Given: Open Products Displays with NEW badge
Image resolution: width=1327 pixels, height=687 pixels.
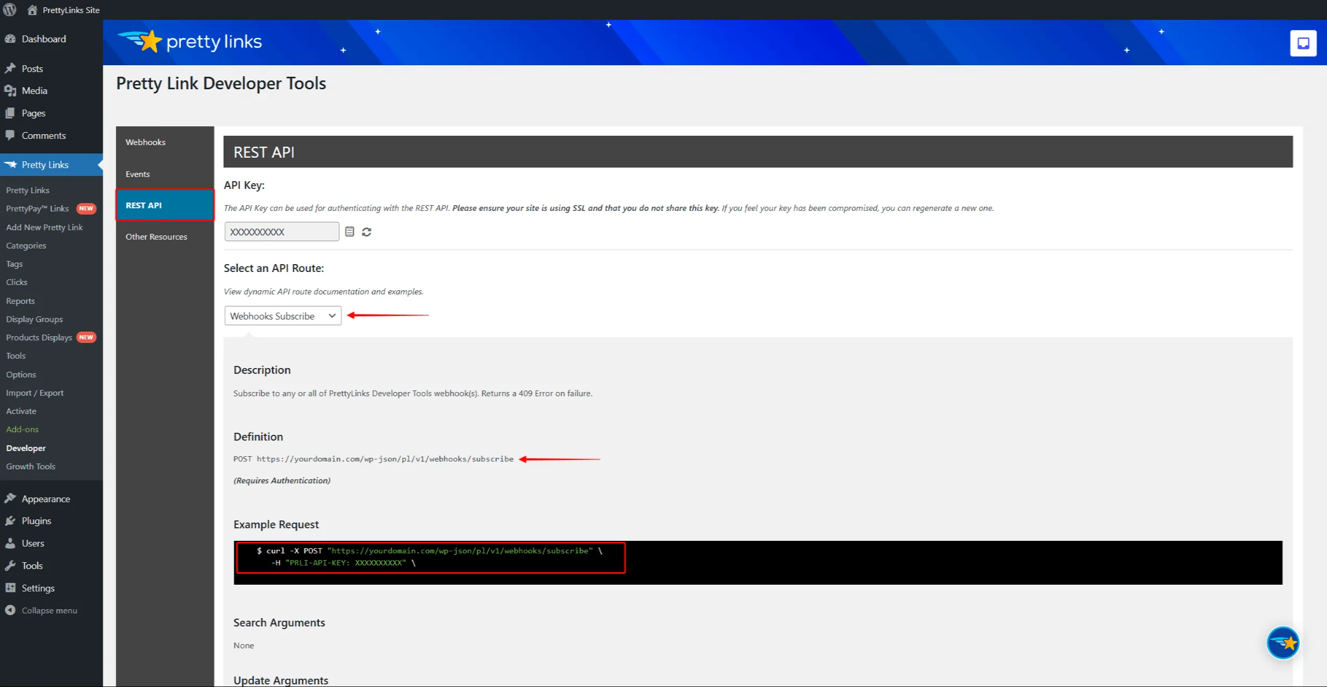Looking at the screenshot, I should click(39, 337).
